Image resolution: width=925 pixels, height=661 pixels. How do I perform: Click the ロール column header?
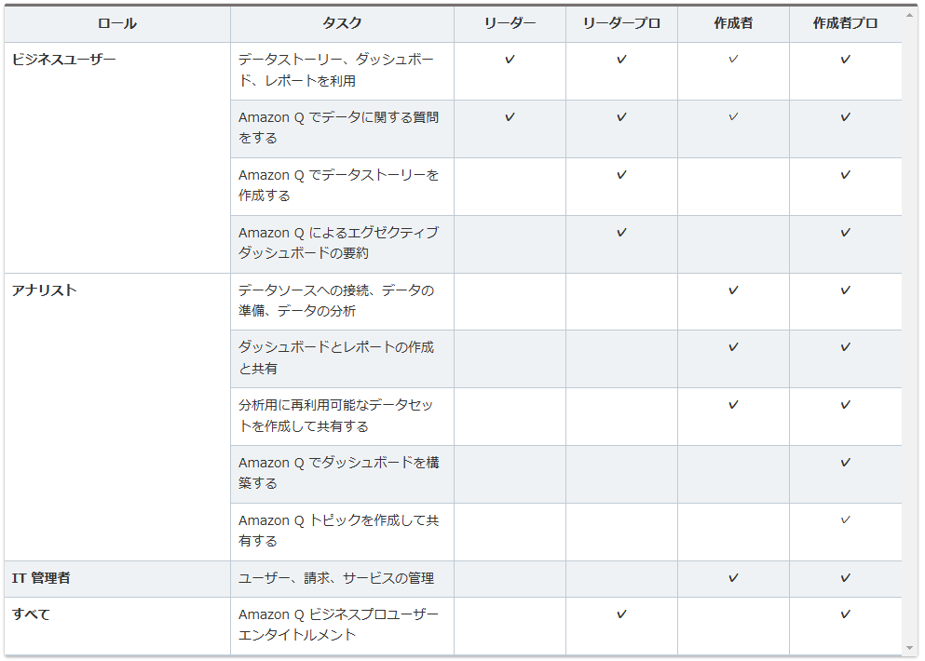pos(117,24)
